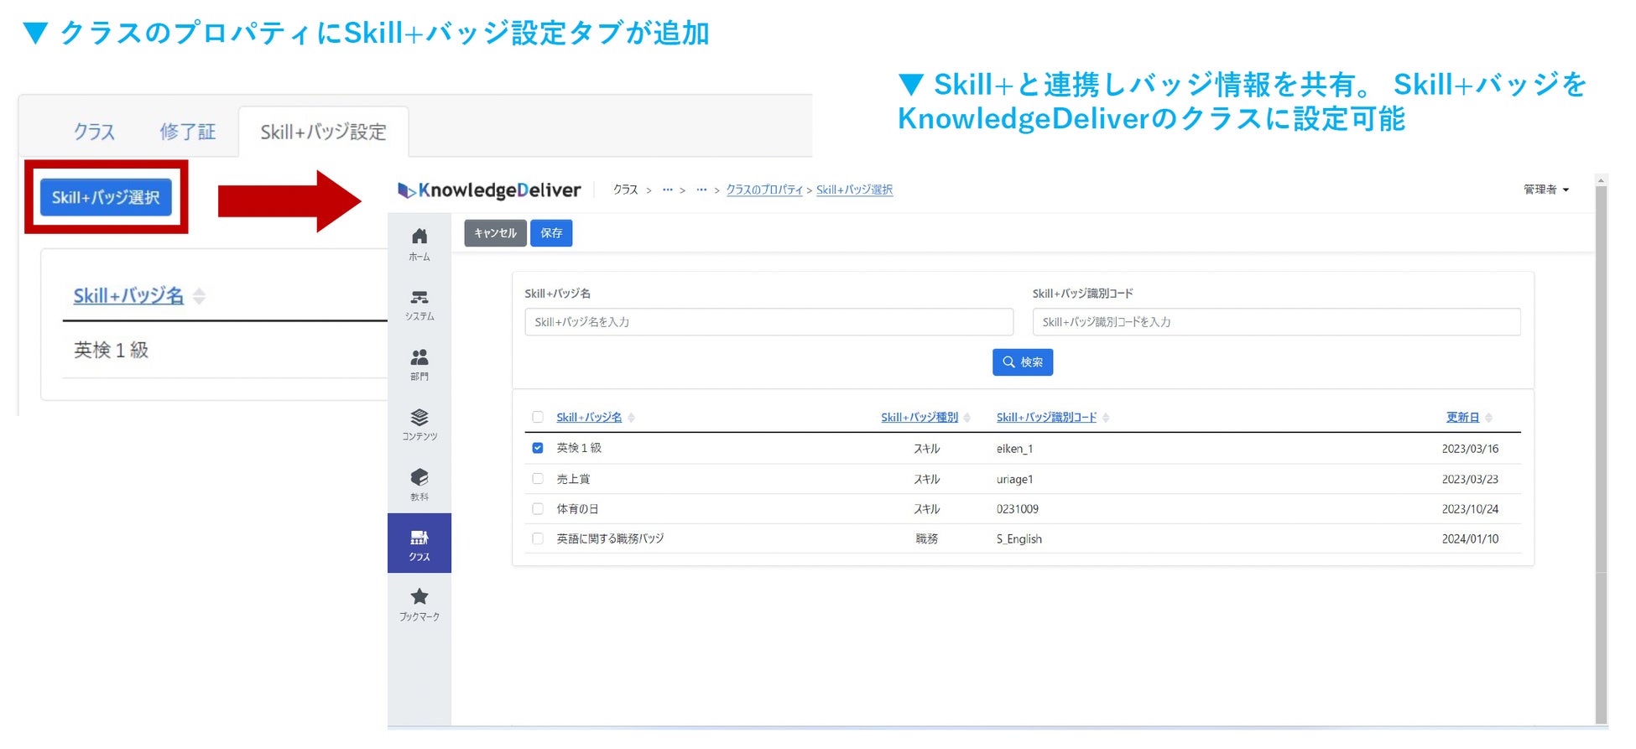Open the クラスのプロパティ breadcrumb link
This screenshot has width=1636, height=749.
(x=764, y=190)
